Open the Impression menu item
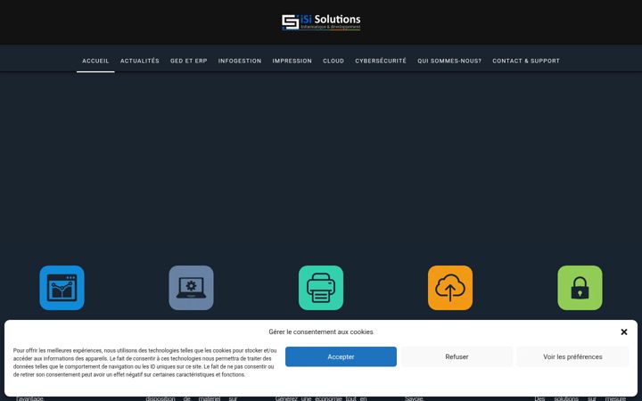Image resolution: width=642 pixels, height=401 pixels. [x=292, y=61]
